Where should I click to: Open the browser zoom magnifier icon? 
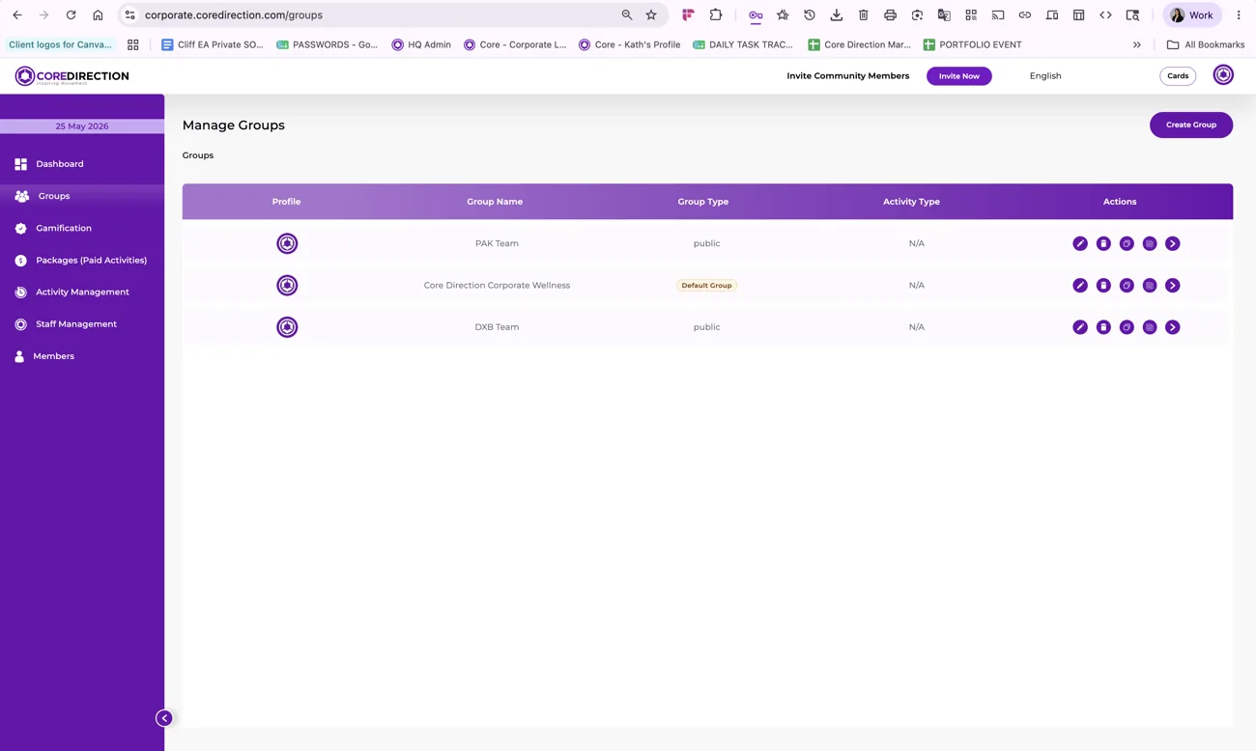pos(627,15)
